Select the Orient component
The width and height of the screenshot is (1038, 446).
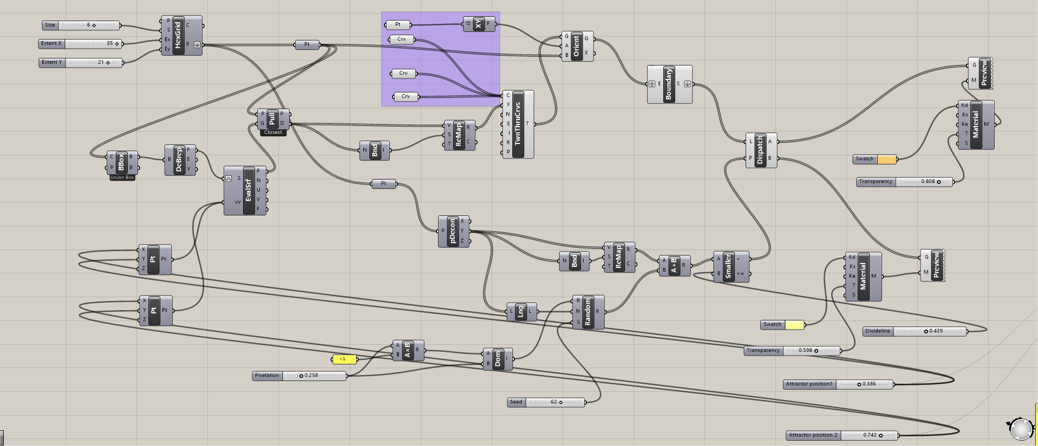pos(577,46)
